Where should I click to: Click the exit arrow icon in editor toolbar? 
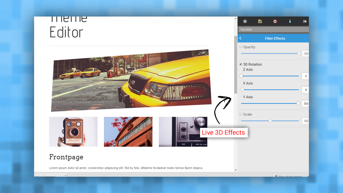[x=305, y=21]
